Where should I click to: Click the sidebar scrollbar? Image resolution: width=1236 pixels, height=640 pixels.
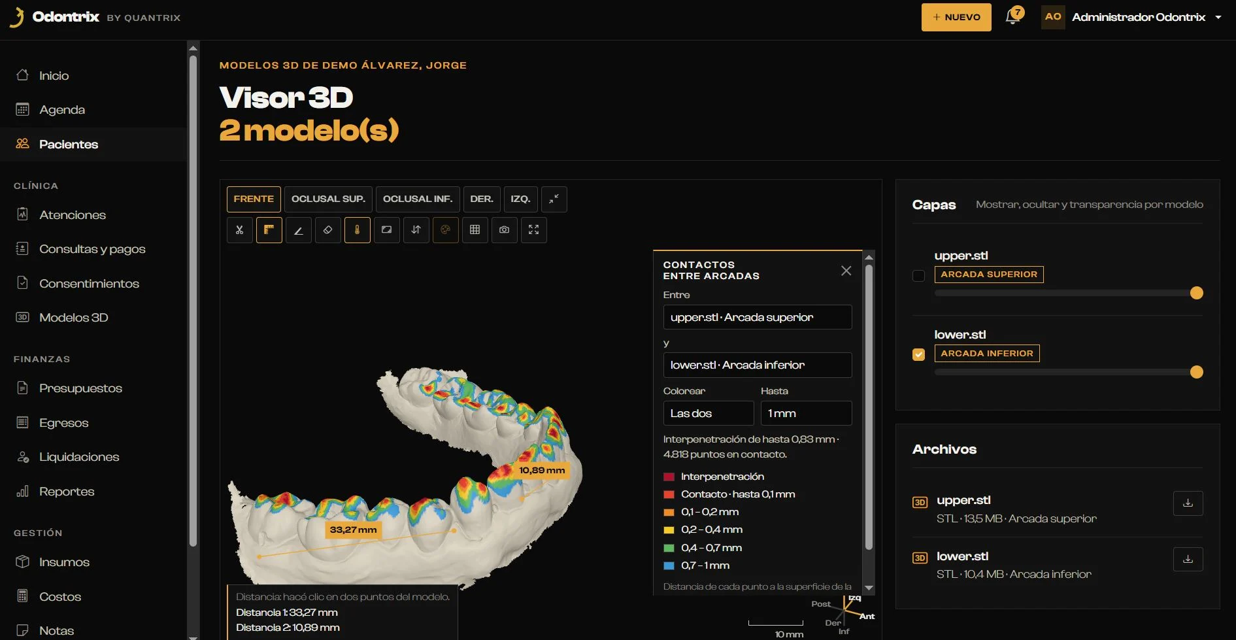coord(193,301)
